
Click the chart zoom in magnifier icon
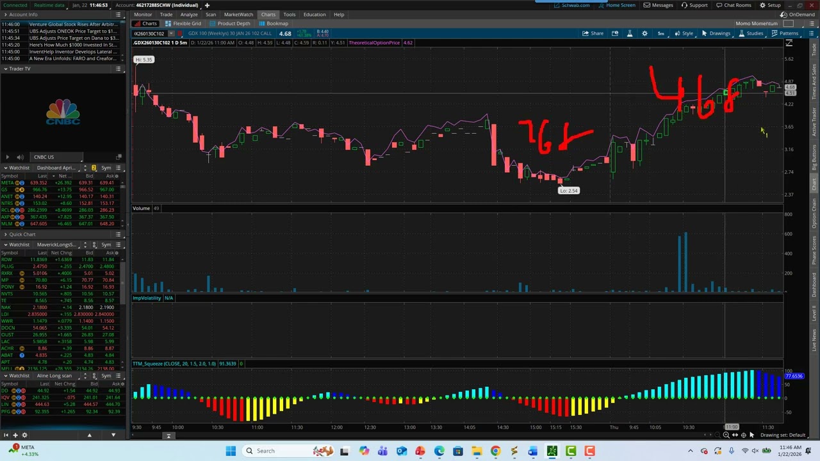click(726, 435)
